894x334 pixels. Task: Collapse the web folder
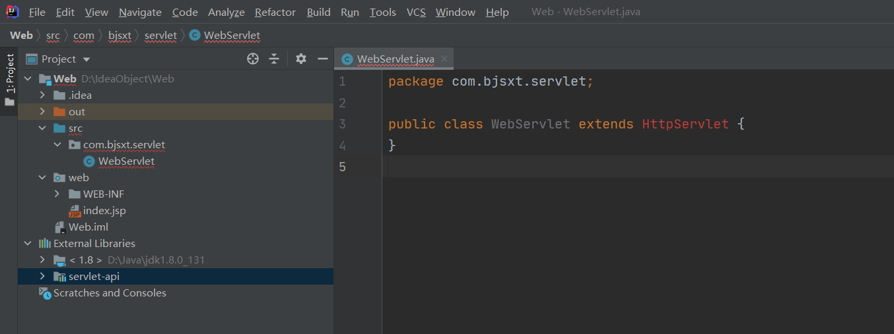pos(43,178)
